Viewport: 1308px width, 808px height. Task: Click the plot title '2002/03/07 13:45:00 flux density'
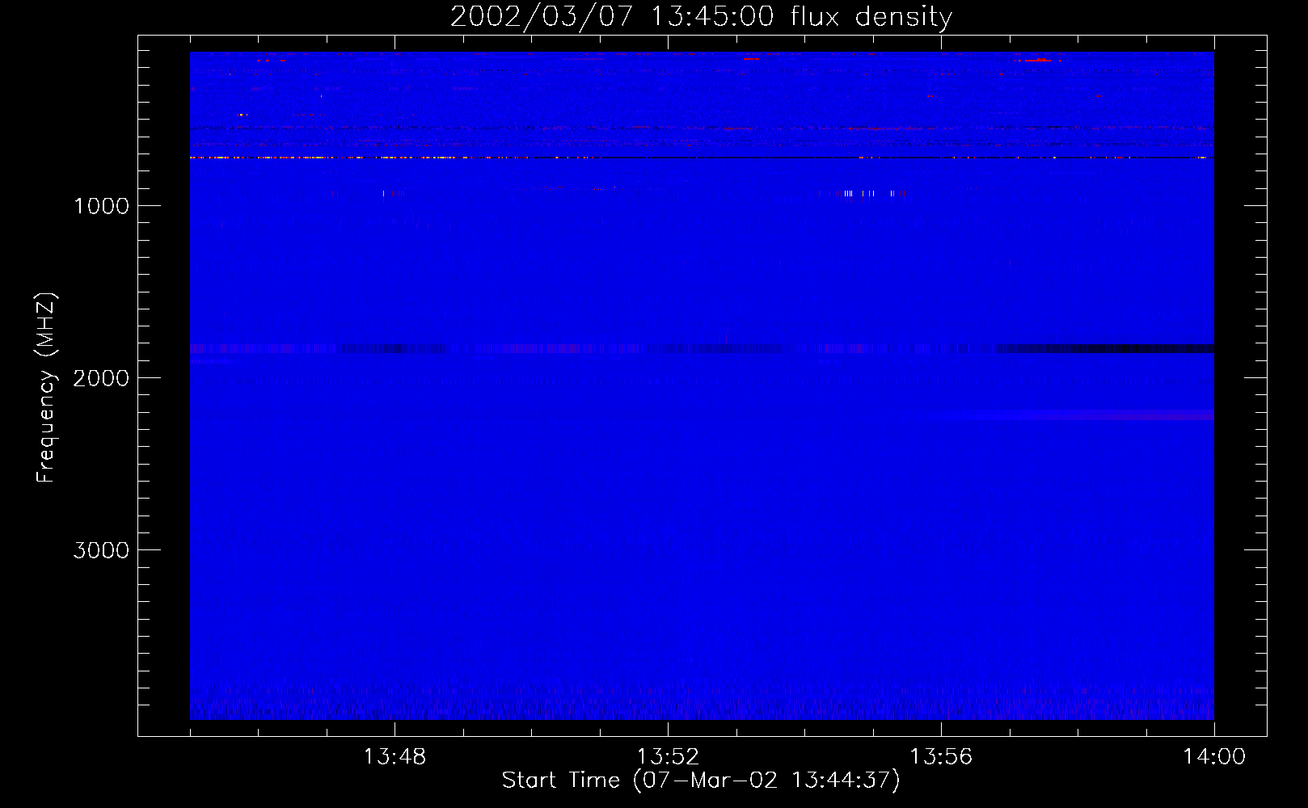[701, 17]
